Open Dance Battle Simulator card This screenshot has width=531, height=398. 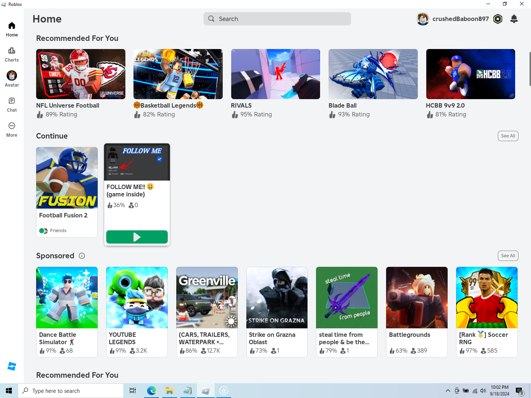coord(67,312)
